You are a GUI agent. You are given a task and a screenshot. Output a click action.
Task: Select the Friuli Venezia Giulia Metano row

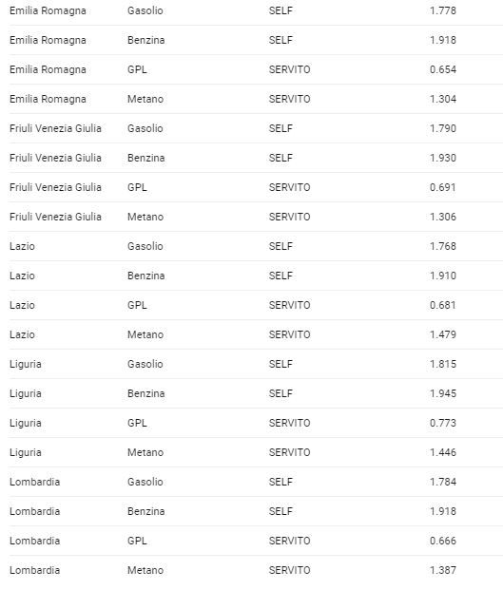click(x=256, y=217)
